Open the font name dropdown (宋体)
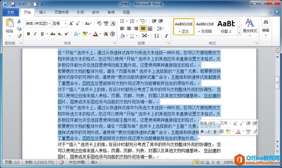Screen dimensions: 282x168 [x=50, y=24]
